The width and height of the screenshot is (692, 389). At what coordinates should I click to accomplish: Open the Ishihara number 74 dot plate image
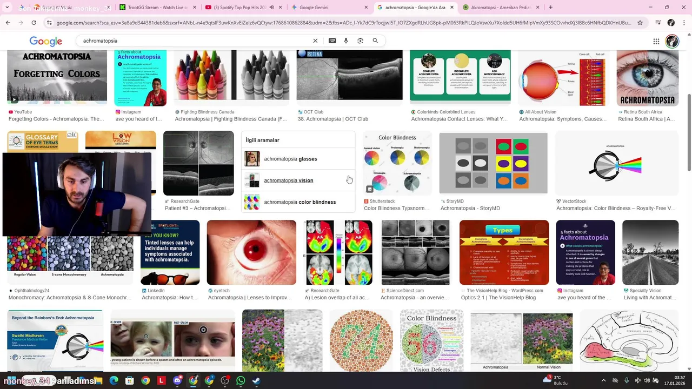click(x=361, y=340)
